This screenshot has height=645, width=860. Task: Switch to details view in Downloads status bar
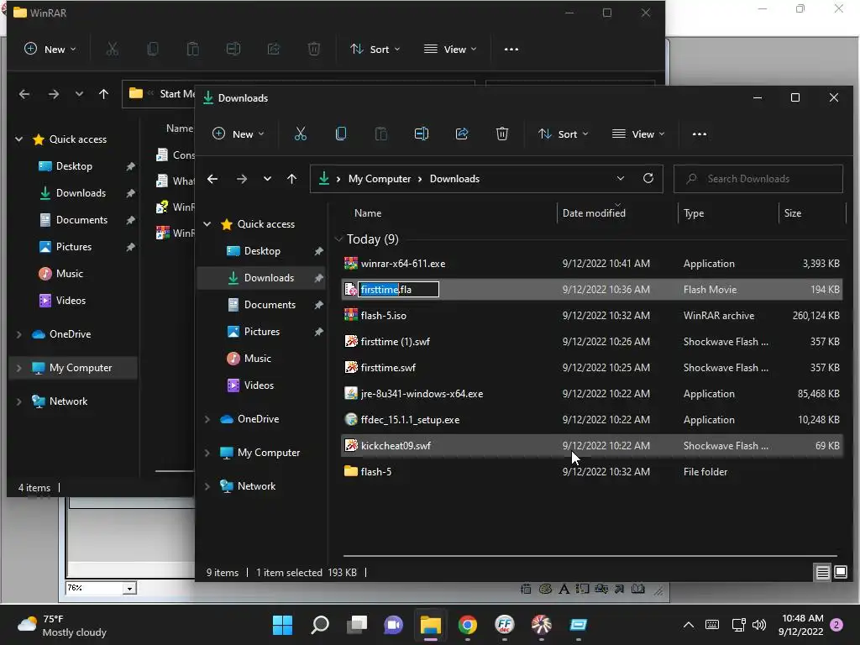(x=822, y=573)
